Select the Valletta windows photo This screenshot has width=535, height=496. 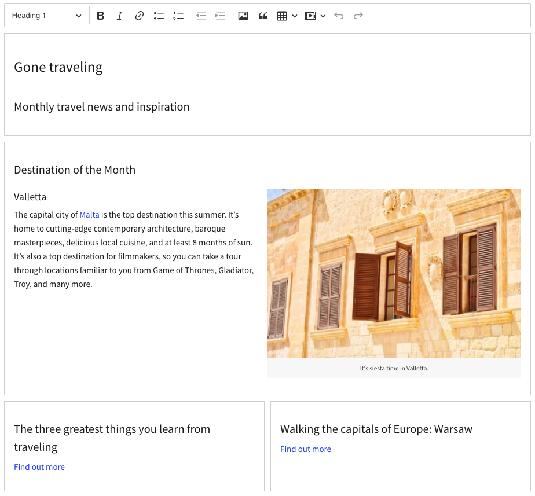394,273
